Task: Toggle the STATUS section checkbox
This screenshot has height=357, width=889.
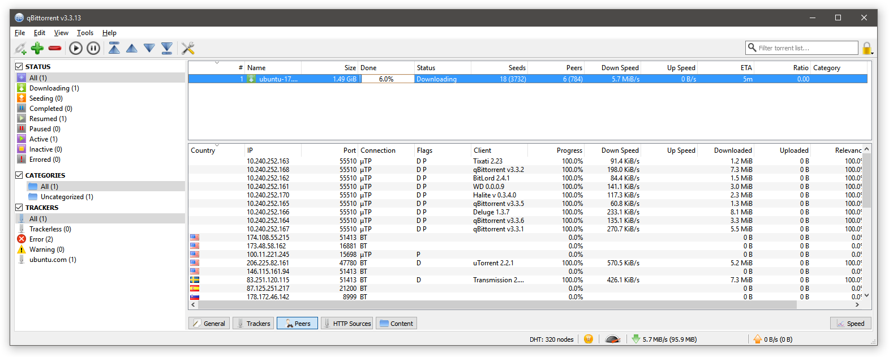Action: [19, 66]
